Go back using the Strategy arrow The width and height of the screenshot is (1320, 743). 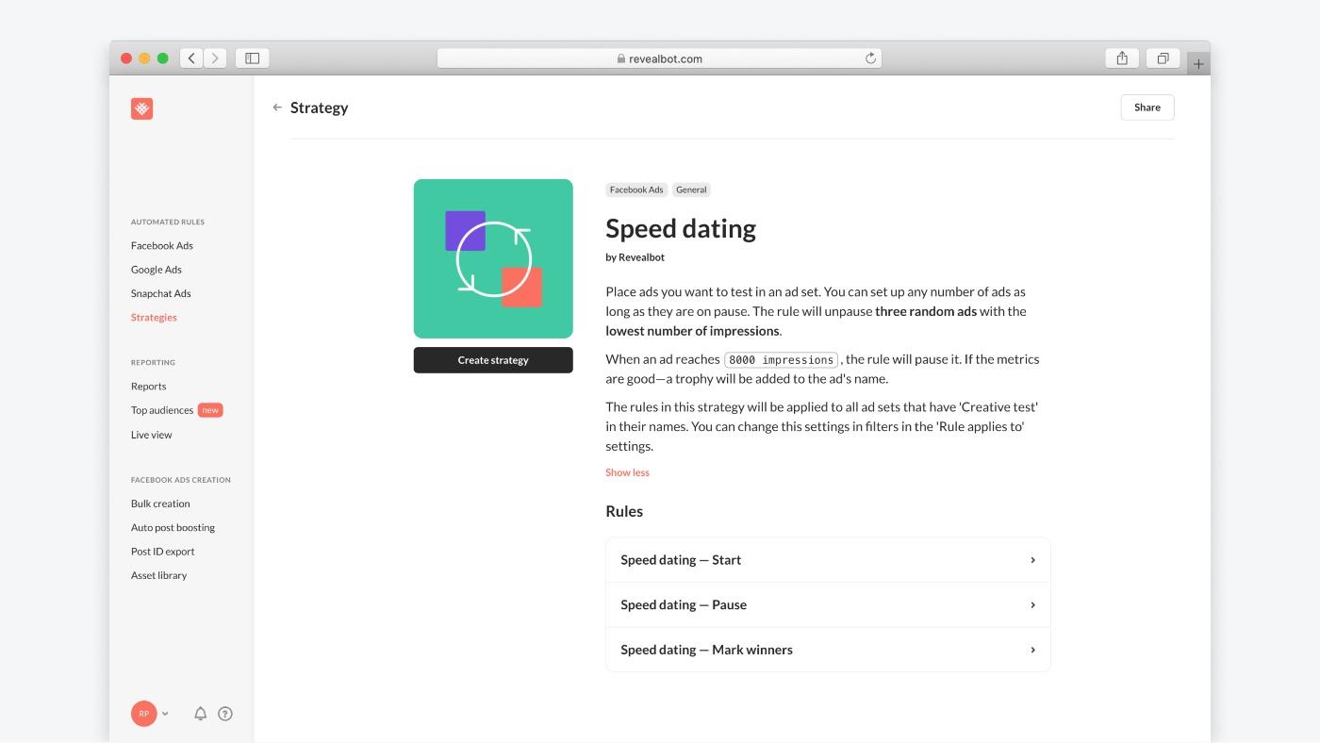277,107
